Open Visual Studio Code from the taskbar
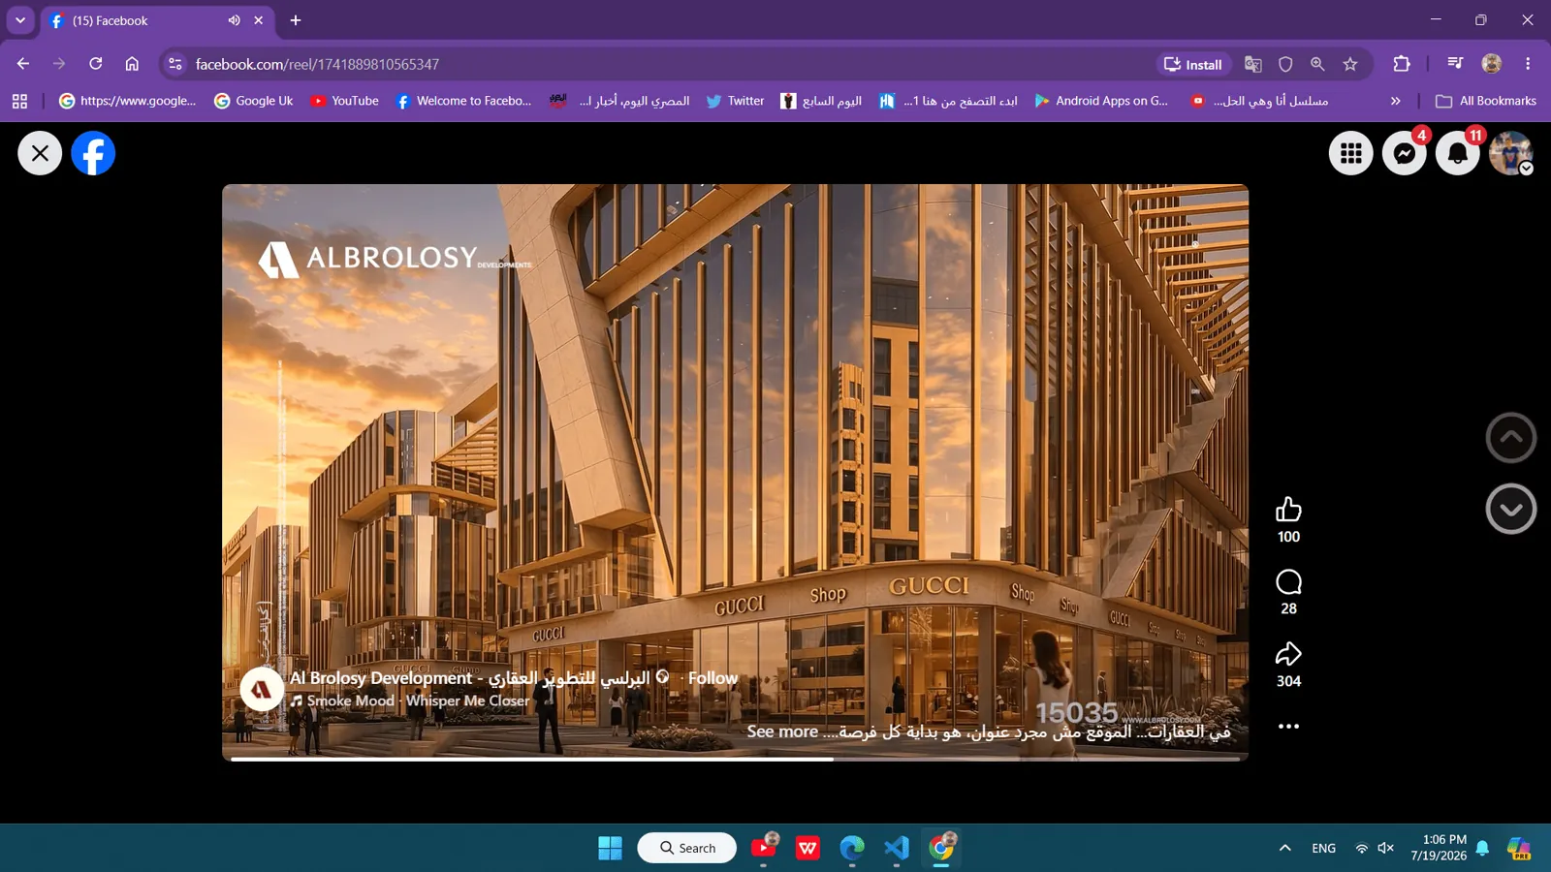Viewport: 1551px width, 872px height. click(897, 848)
